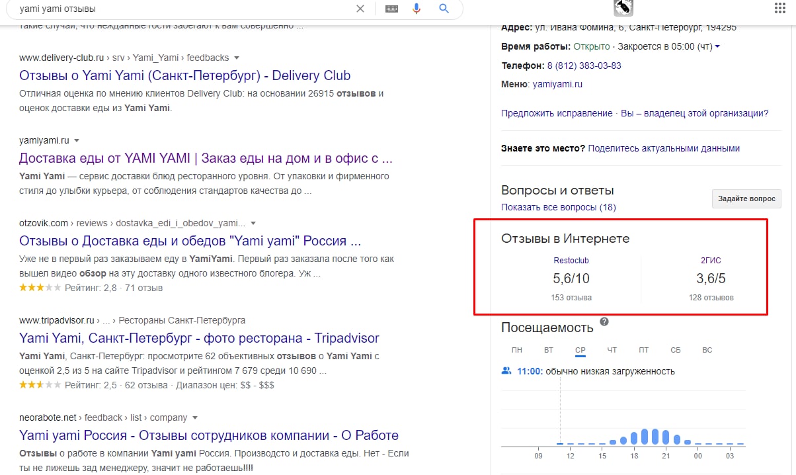This screenshot has width=796, height=475.
Task: Open the Restoclub reviews link
Action: (x=571, y=261)
